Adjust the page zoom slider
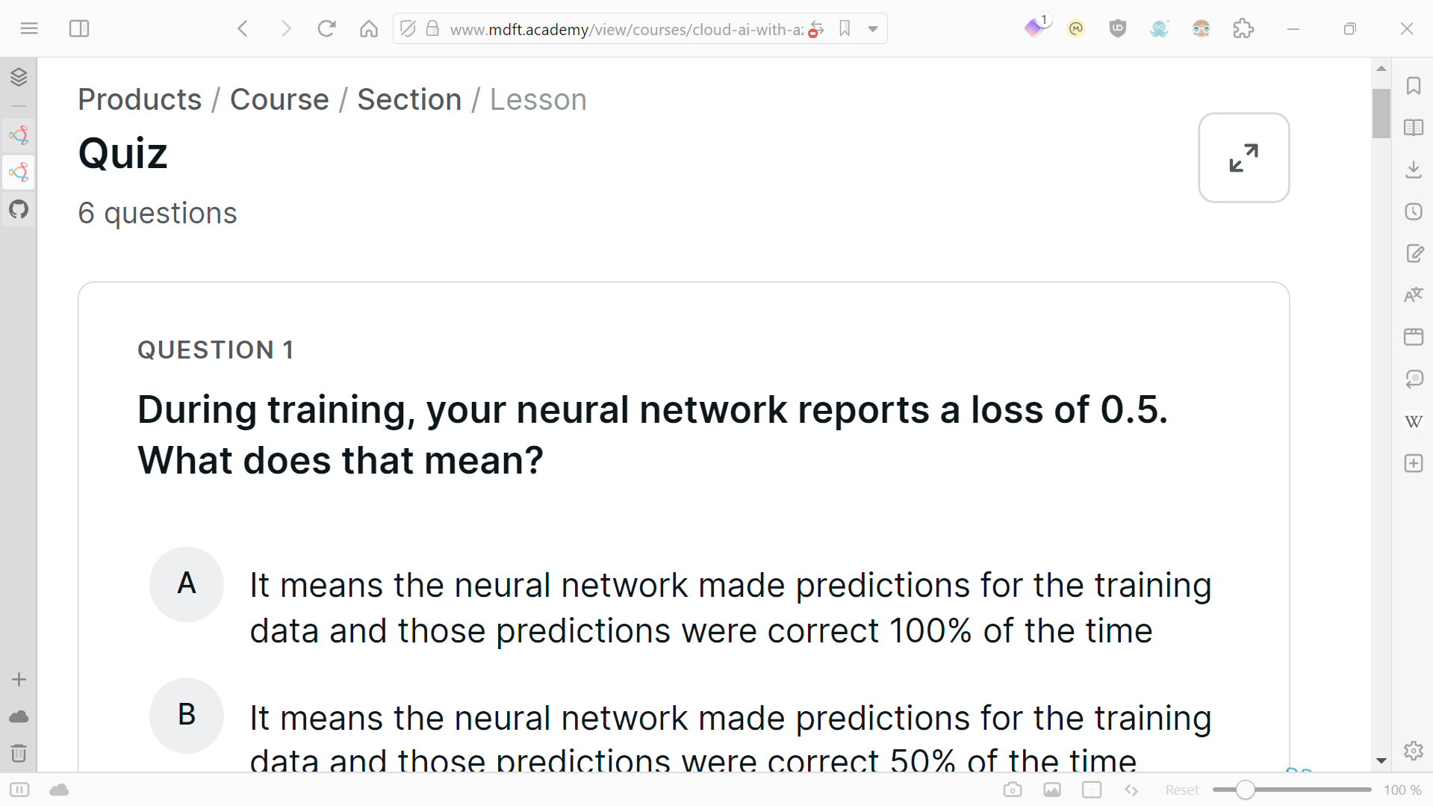This screenshot has width=1433, height=806. pos(1292,790)
